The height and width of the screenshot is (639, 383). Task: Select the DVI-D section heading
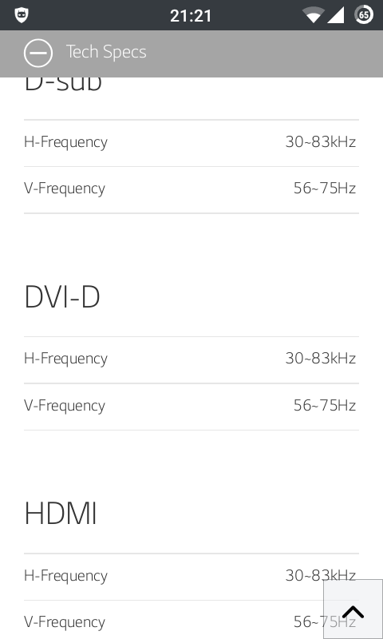coord(62,297)
